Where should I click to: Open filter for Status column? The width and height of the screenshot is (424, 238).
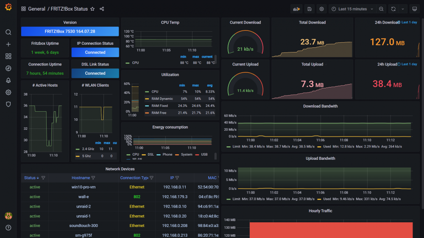[43, 178]
